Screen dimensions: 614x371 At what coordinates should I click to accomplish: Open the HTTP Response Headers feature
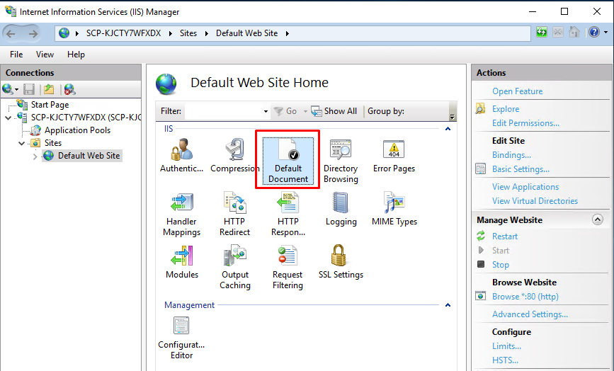click(288, 214)
